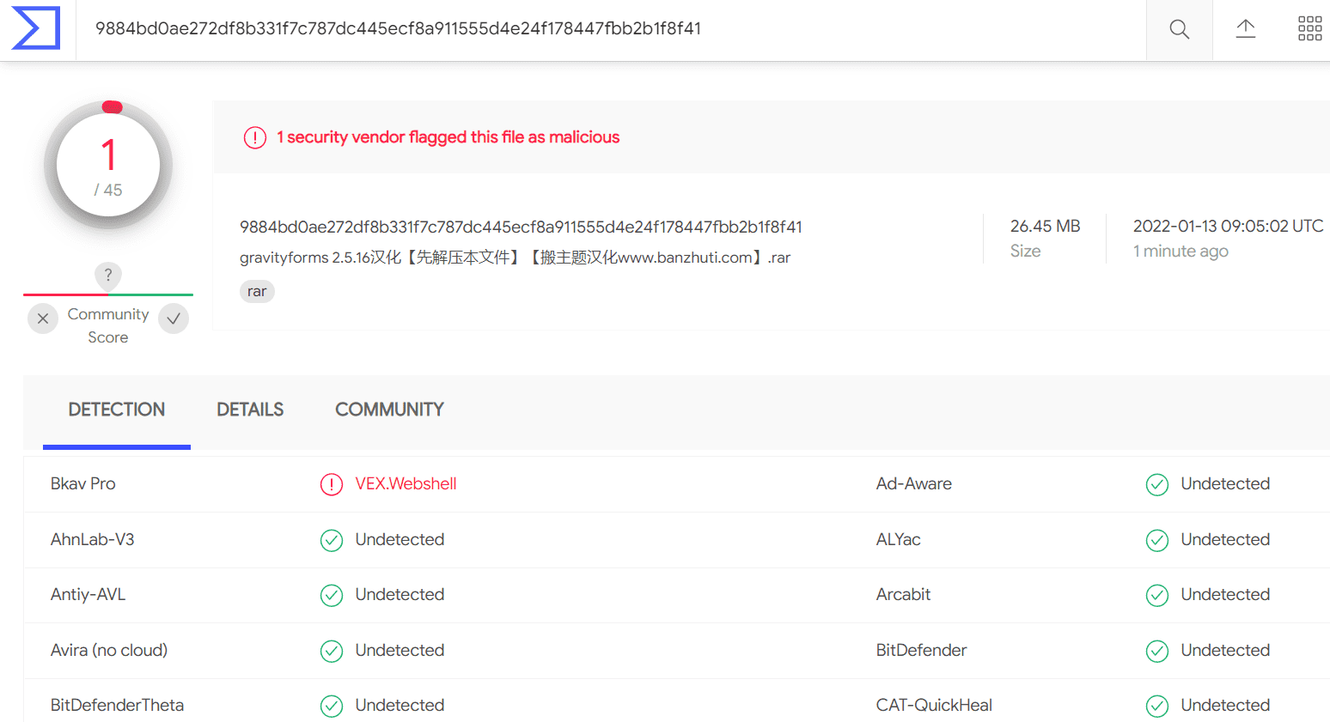This screenshot has width=1330, height=722.
Task: Click the Undetected result for Arcabit
Action: (x=1226, y=594)
